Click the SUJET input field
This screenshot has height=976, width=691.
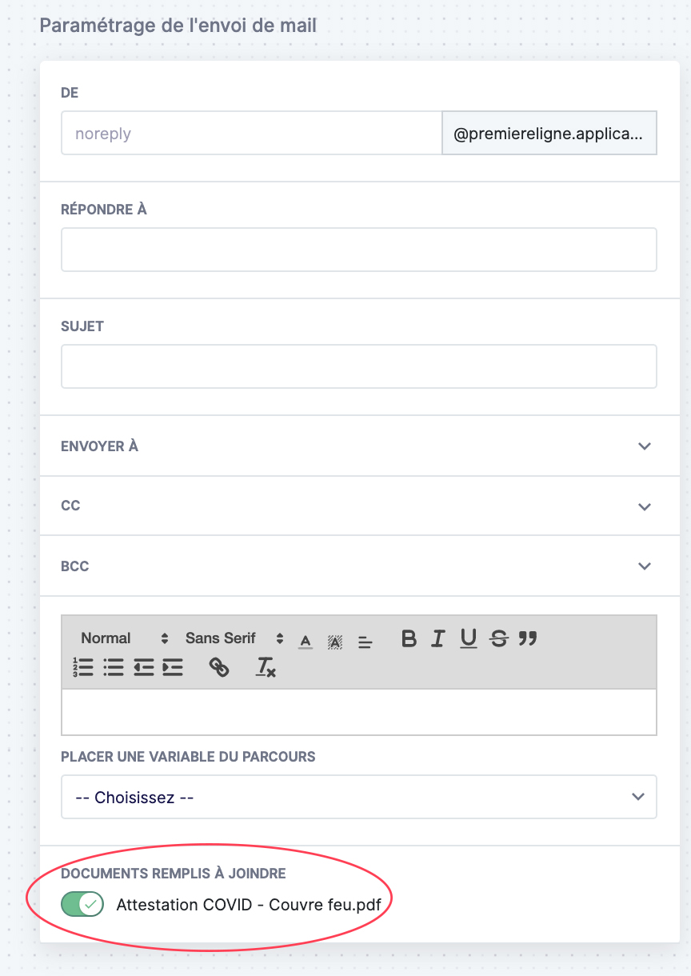pyautogui.click(x=359, y=366)
